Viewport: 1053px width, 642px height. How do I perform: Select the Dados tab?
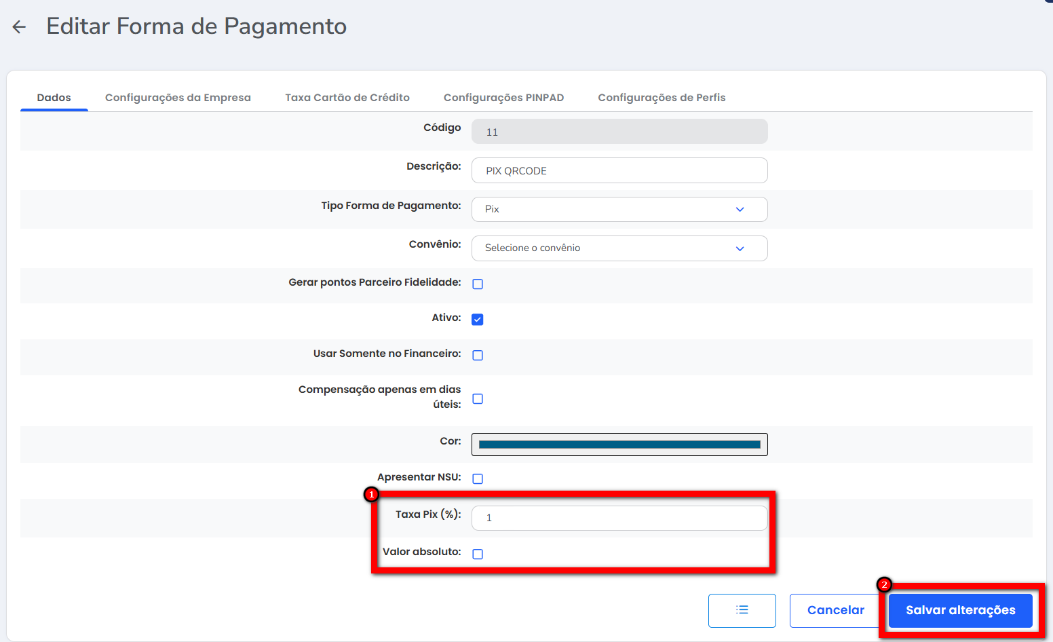(54, 98)
